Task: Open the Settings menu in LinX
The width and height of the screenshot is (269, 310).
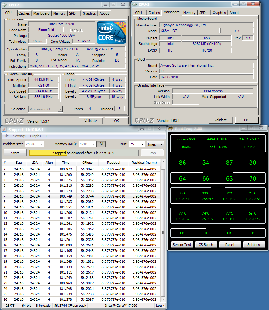Action: coord(19,136)
